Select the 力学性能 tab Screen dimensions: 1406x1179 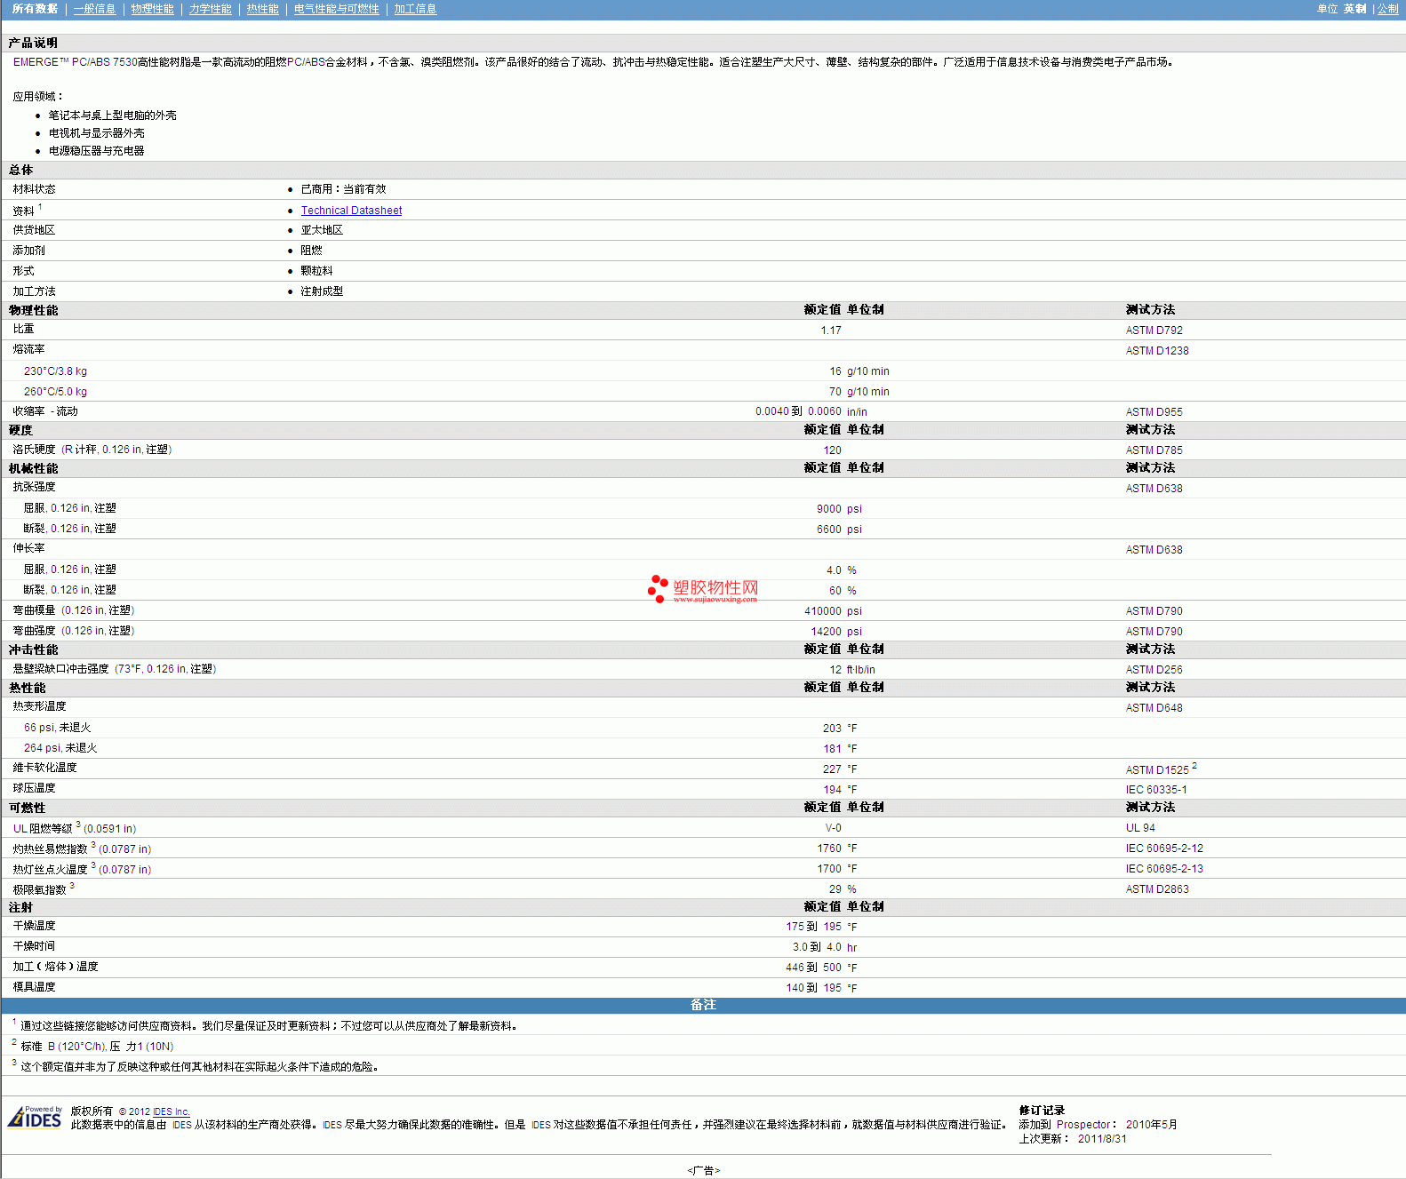[x=210, y=9]
